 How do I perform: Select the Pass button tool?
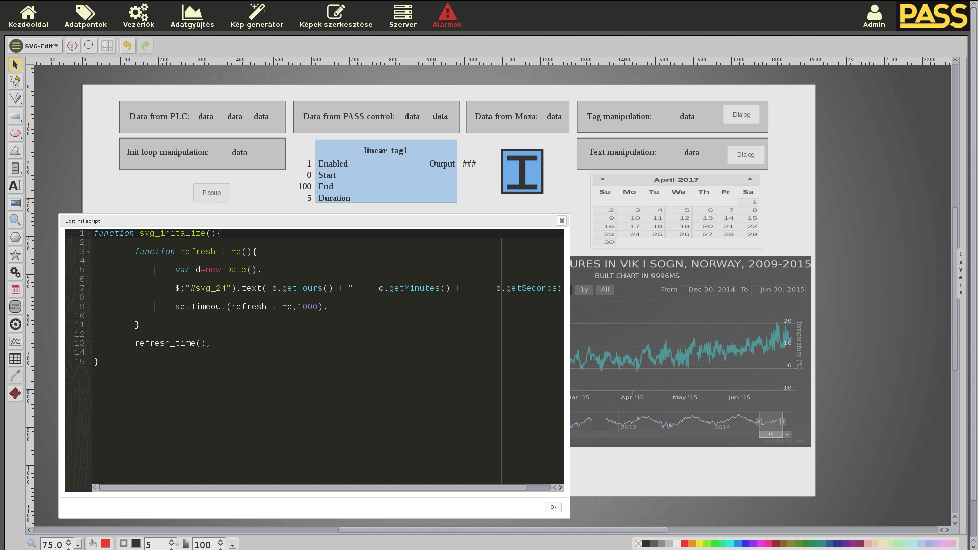coord(15,307)
